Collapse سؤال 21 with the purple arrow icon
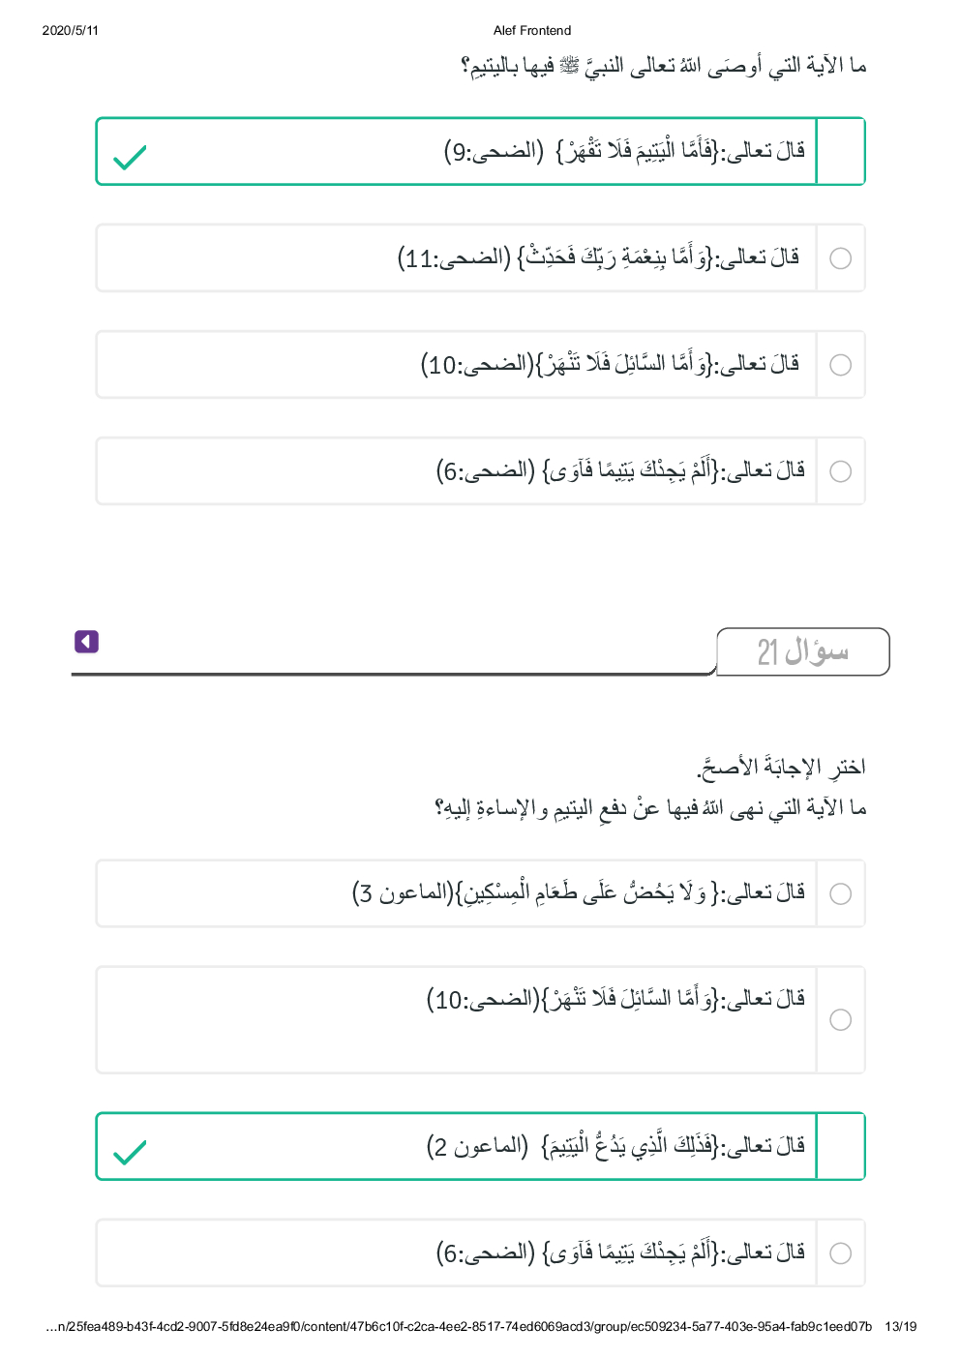 (x=86, y=642)
